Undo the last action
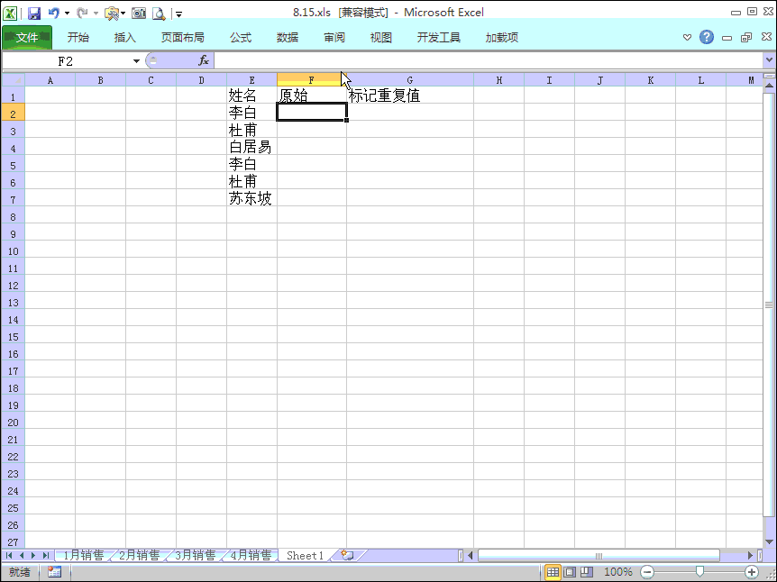 coord(53,14)
